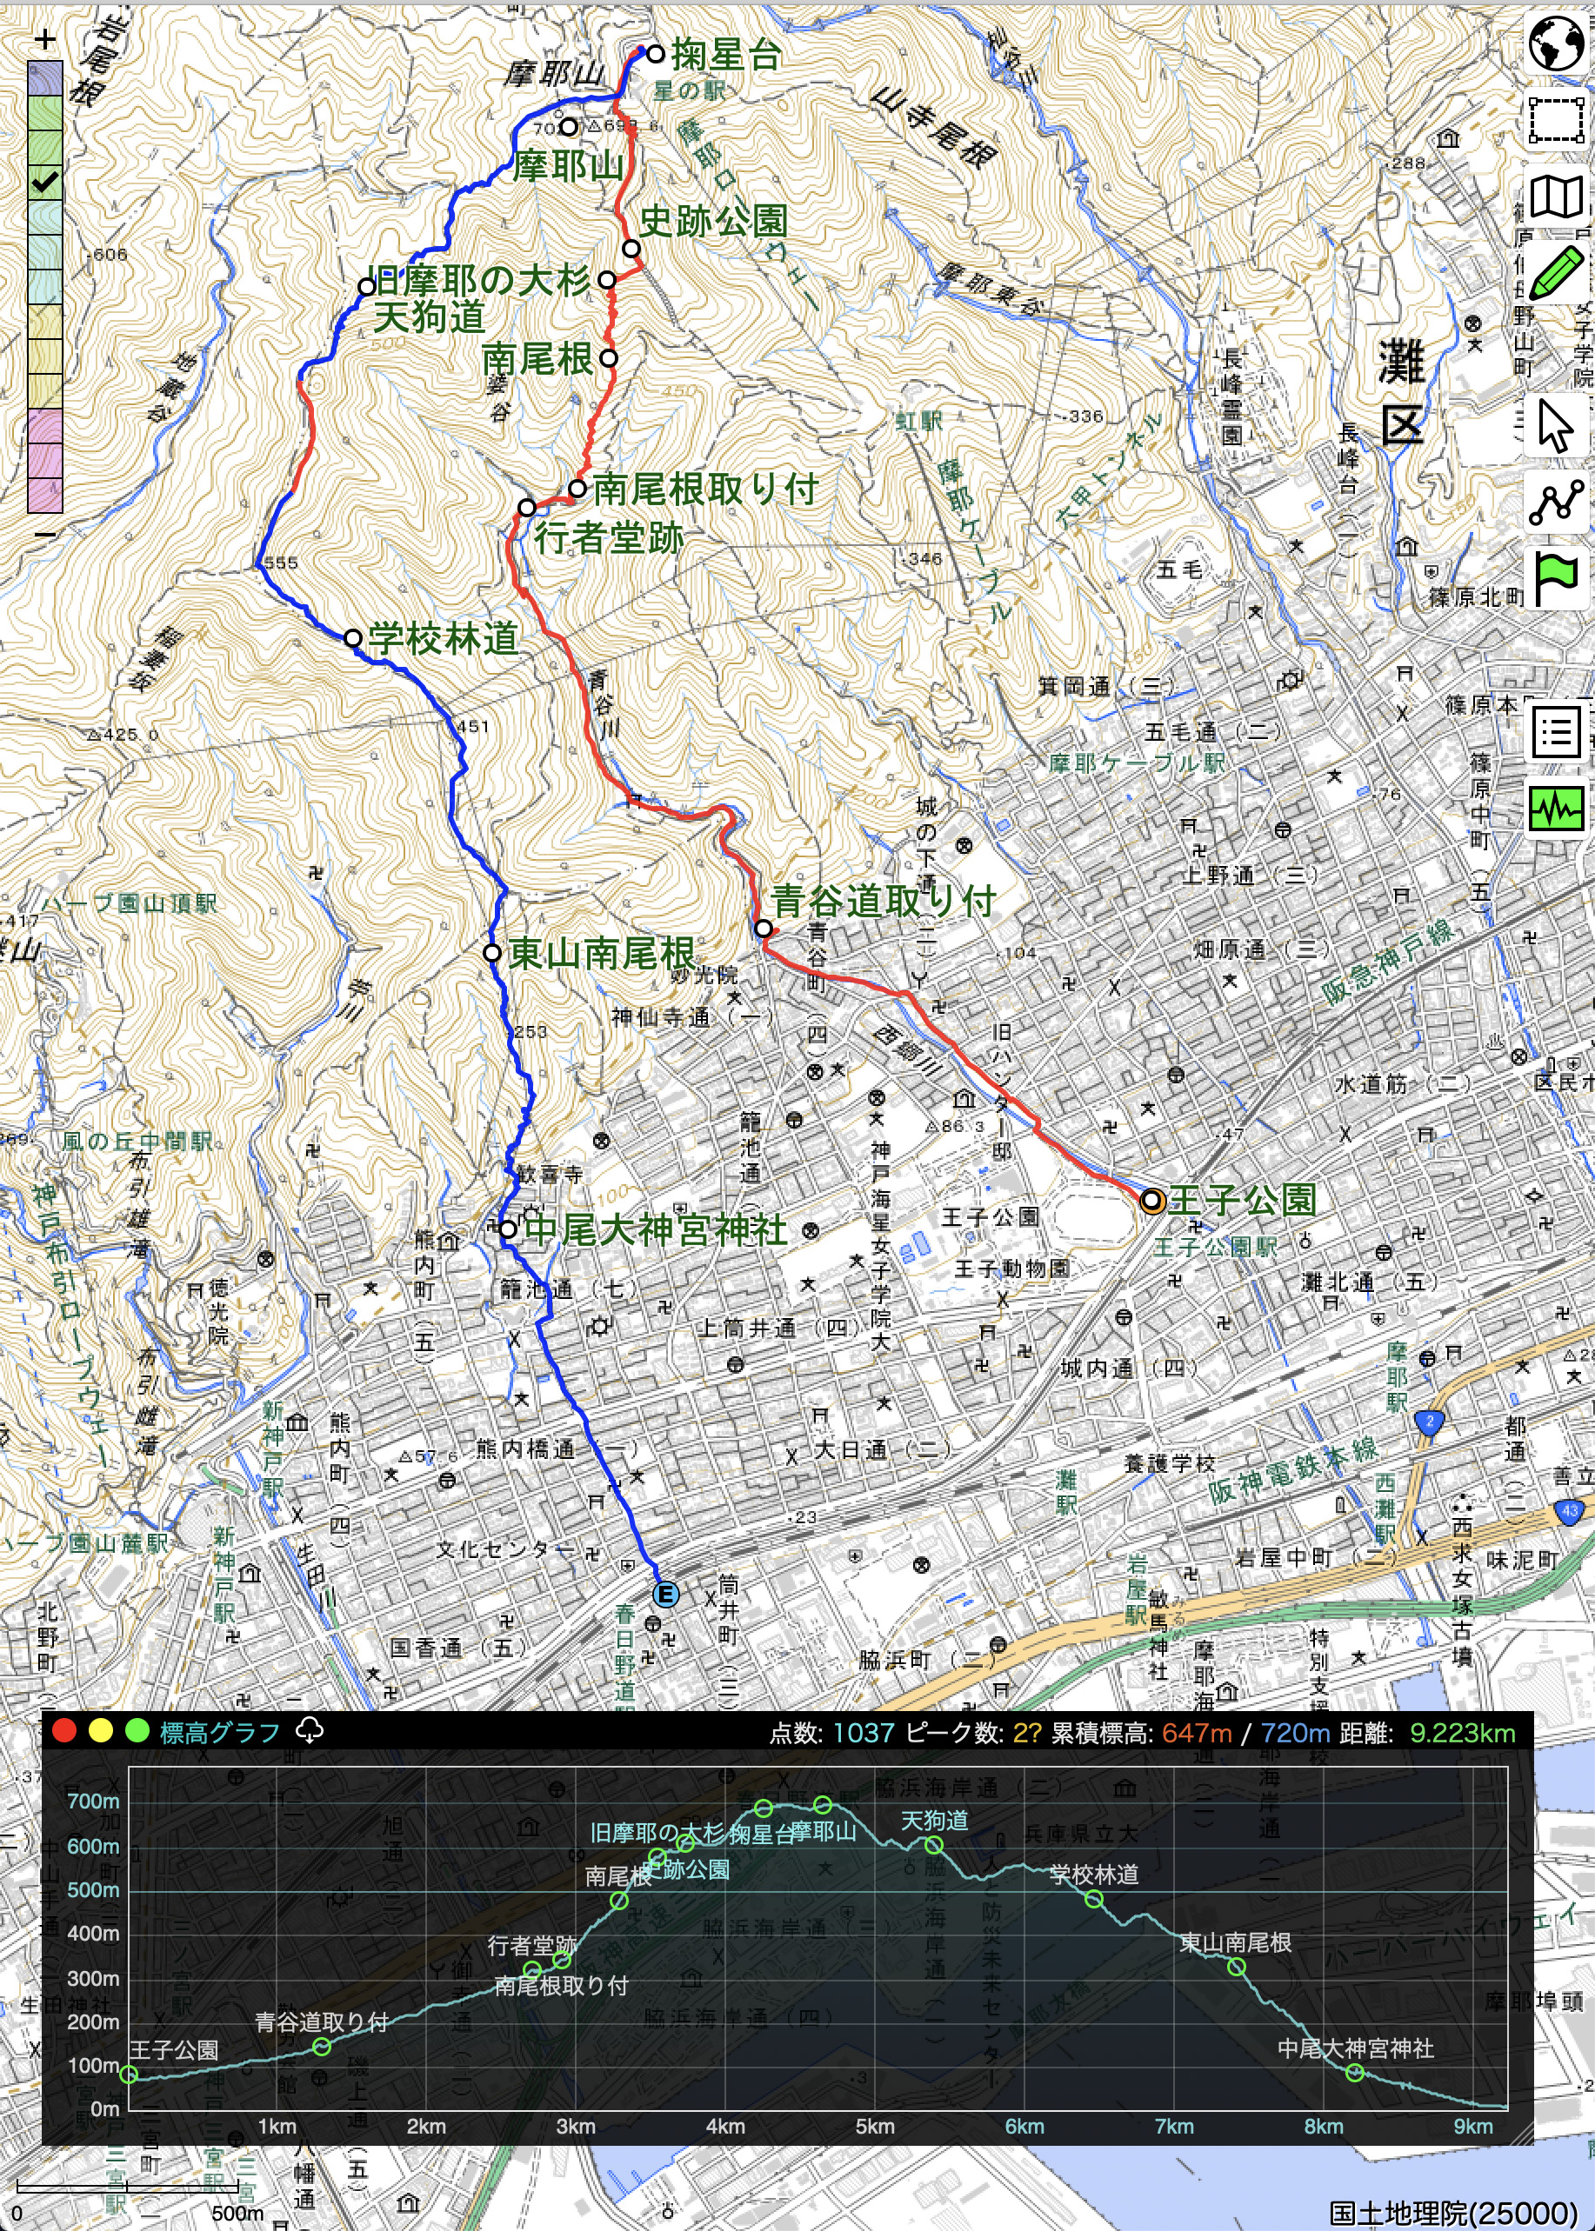Image resolution: width=1595 pixels, height=2231 pixels.
Task: Select the connected-nodes route tool
Action: [x=1557, y=502]
